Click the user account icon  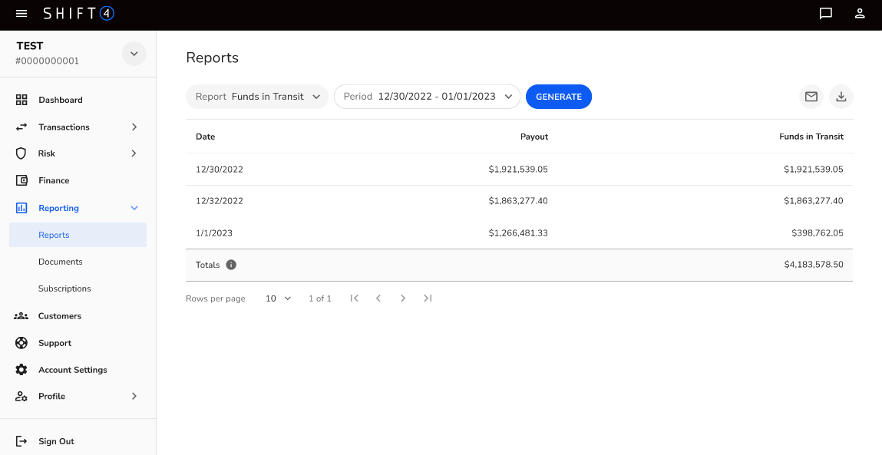861,14
